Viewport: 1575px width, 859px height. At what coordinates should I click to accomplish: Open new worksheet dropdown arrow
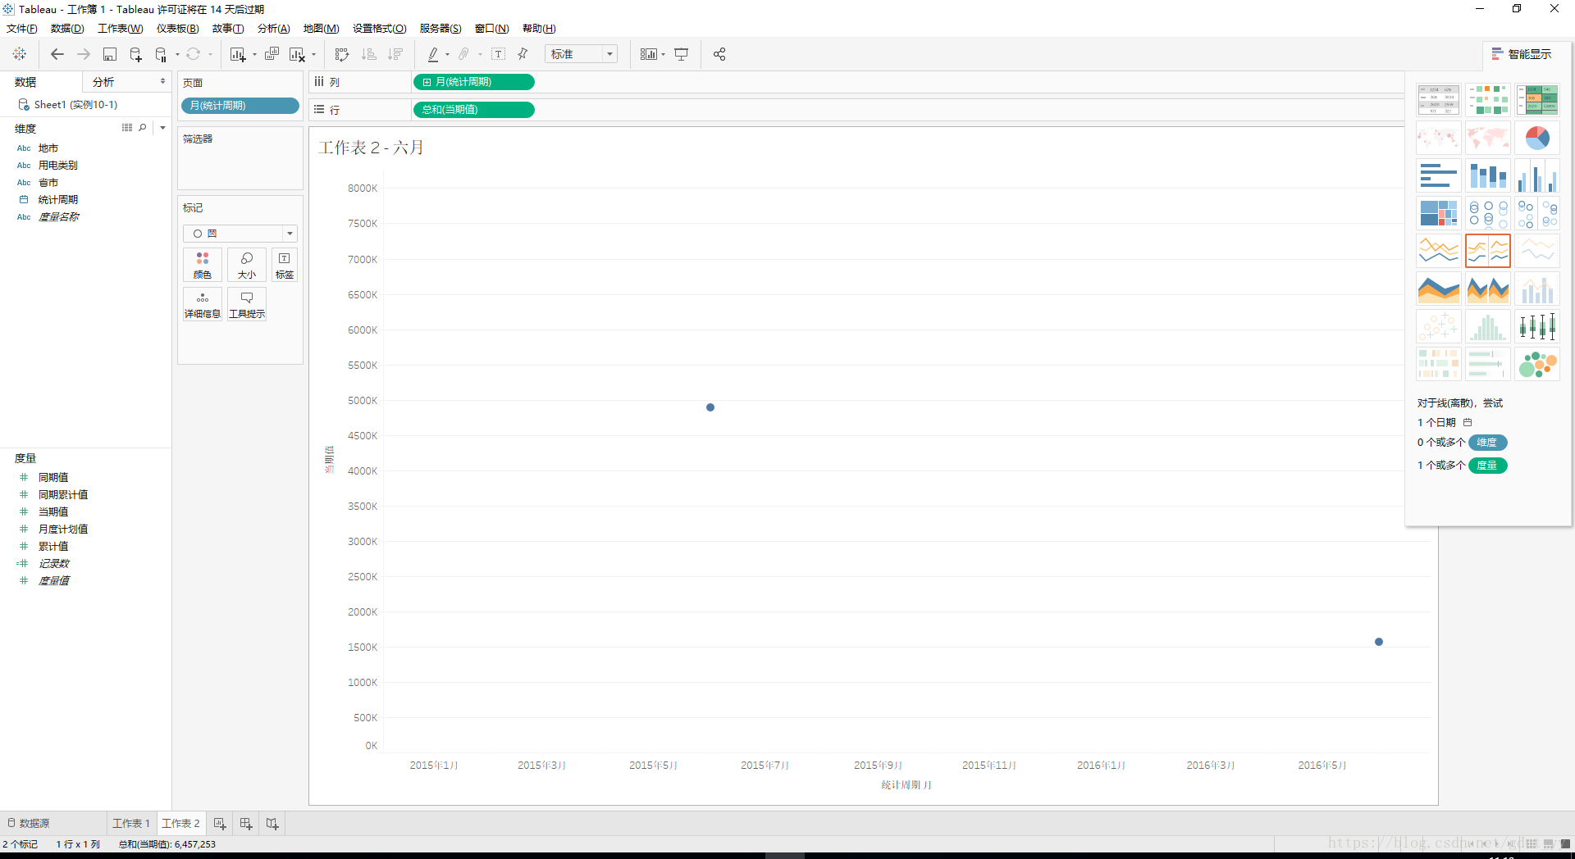(x=254, y=55)
